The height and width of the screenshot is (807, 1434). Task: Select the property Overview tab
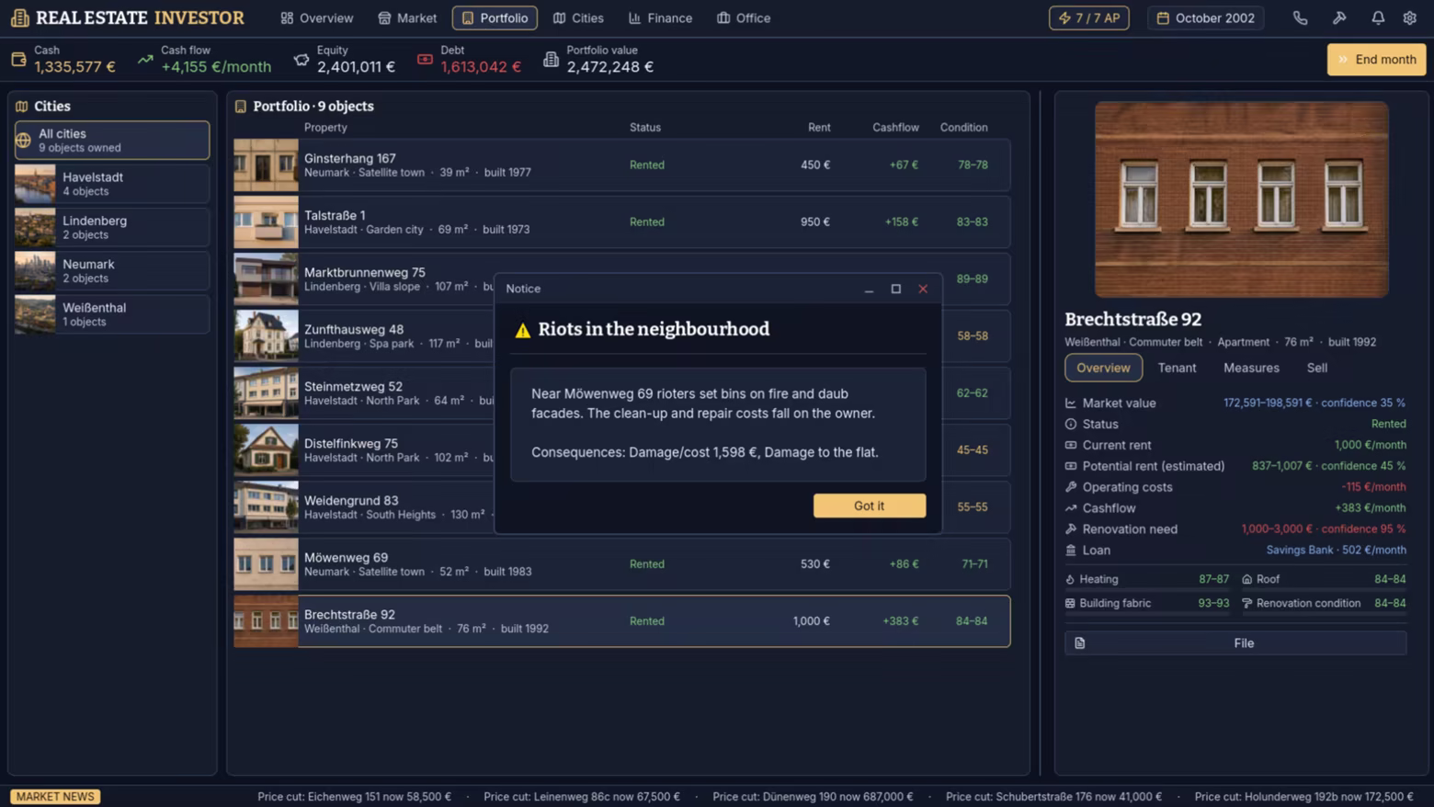click(1103, 368)
